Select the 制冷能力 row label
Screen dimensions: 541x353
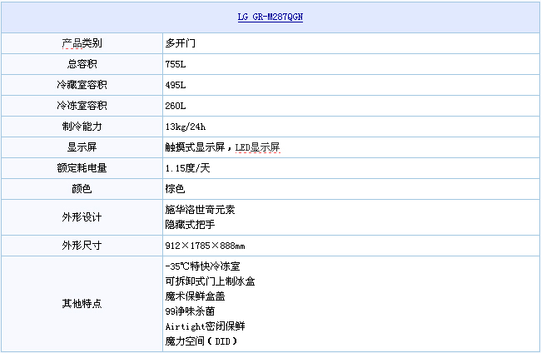click(x=82, y=127)
